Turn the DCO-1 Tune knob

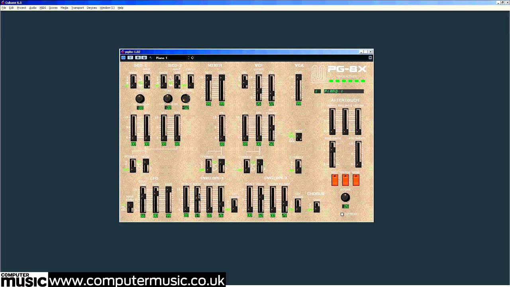click(139, 99)
